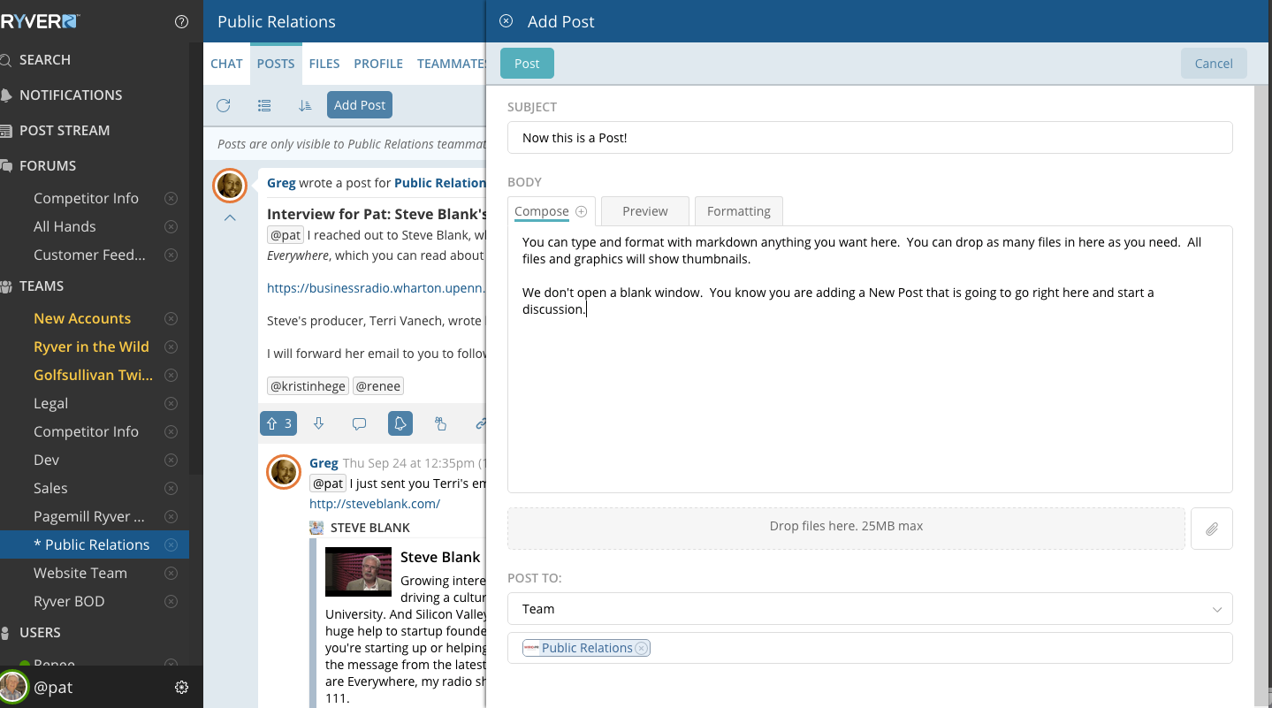Close Ryver in the Wild team
The height and width of the screenshot is (708, 1272).
point(171,346)
